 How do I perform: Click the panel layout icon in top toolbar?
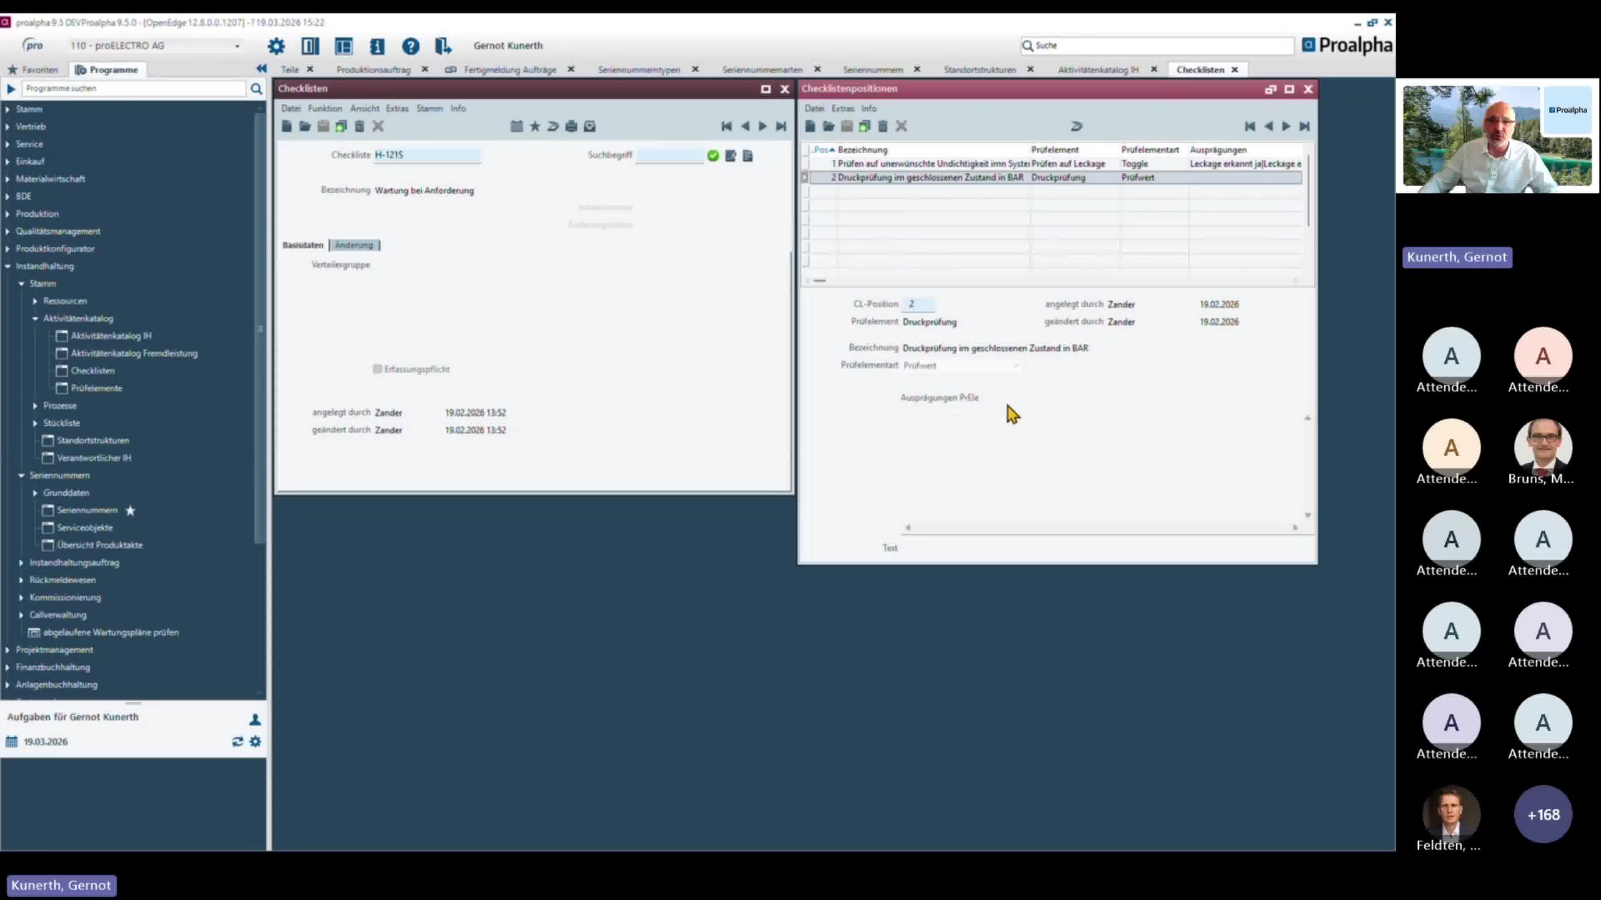(x=344, y=46)
